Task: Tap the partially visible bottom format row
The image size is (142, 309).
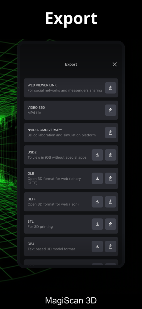Action: pos(71,263)
